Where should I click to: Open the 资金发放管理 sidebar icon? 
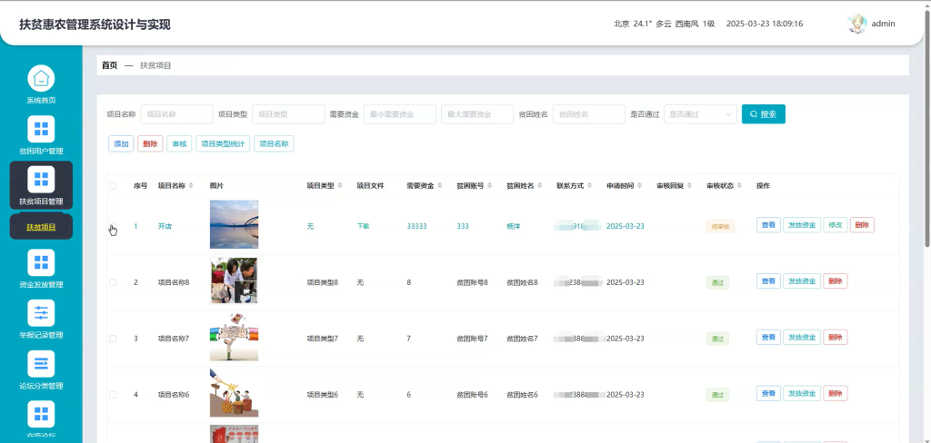point(41,262)
